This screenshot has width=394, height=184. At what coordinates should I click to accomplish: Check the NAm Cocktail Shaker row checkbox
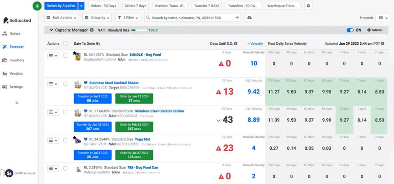65,112
